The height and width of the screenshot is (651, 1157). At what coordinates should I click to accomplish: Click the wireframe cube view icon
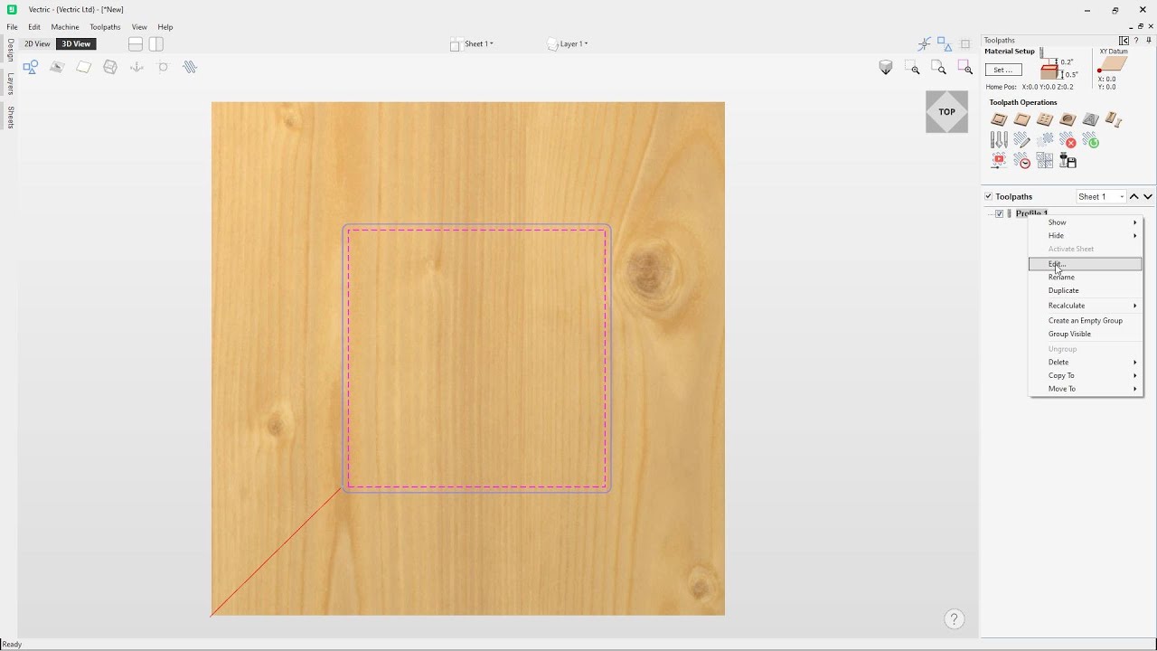(x=110, y=67)
